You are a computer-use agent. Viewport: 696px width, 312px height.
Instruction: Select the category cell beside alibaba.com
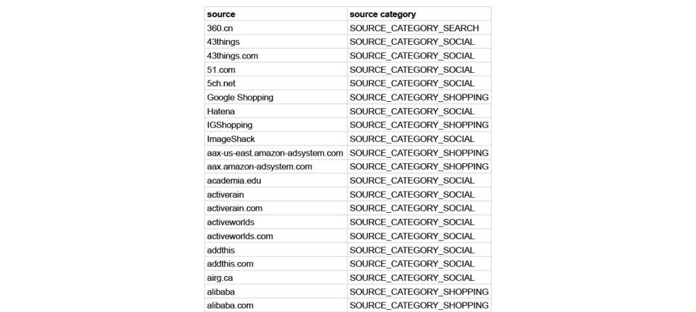coord(419,306)
